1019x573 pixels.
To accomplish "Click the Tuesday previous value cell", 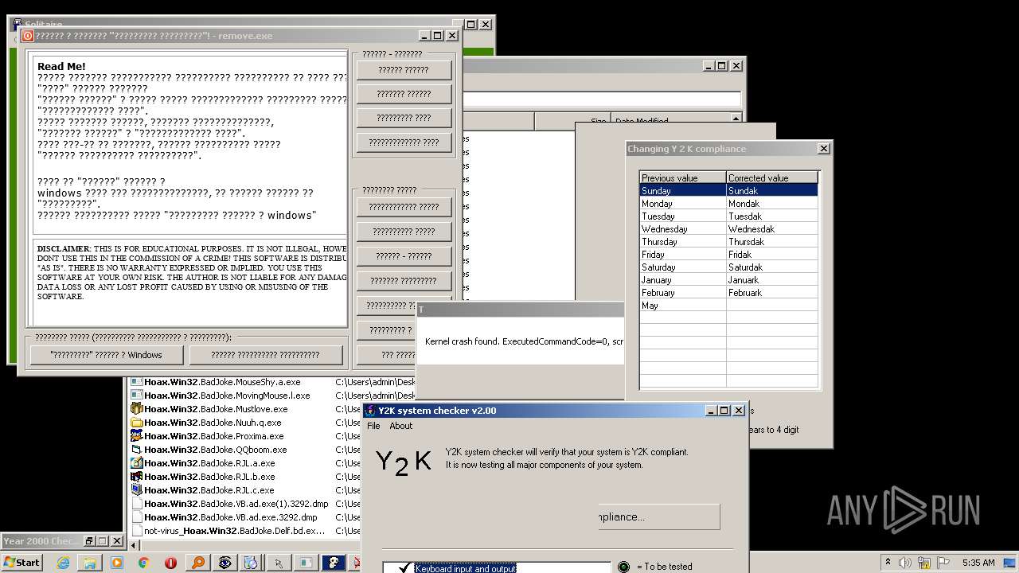I will [x=683, y=216].
